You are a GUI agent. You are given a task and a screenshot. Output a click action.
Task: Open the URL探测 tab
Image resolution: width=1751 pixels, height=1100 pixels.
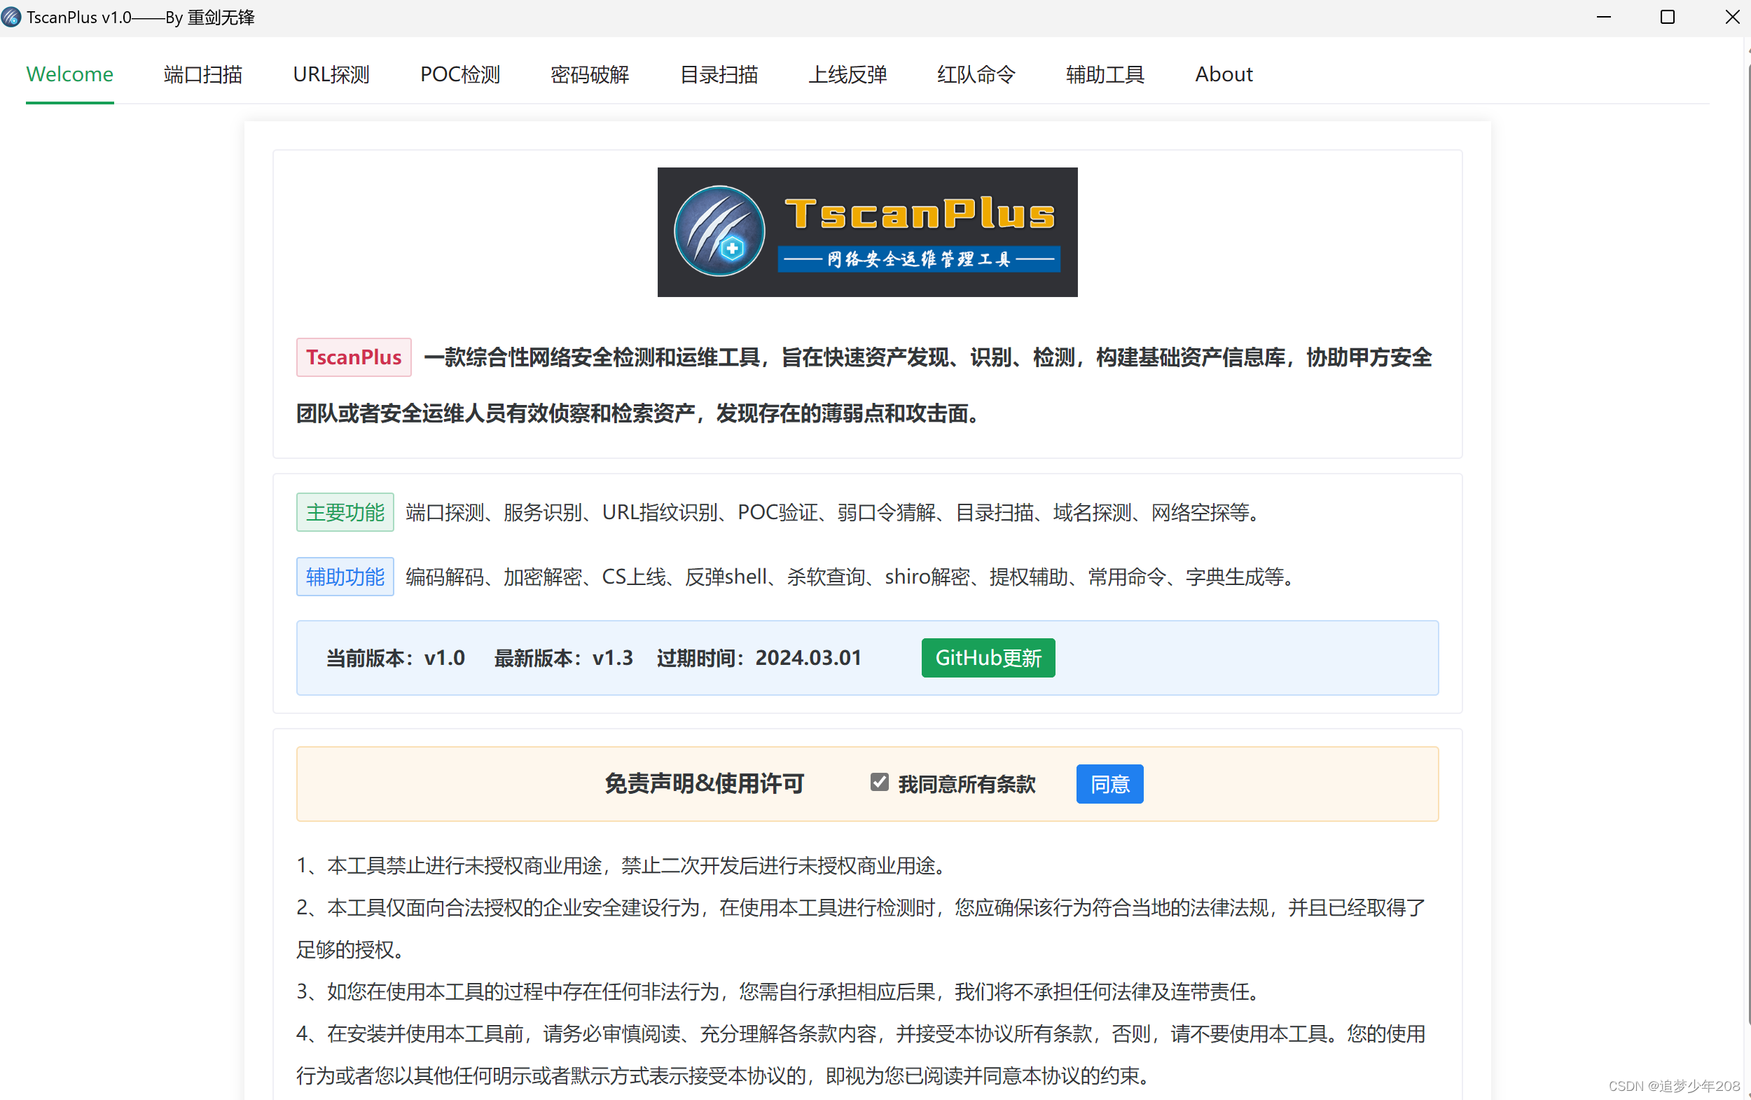(331, 74)
